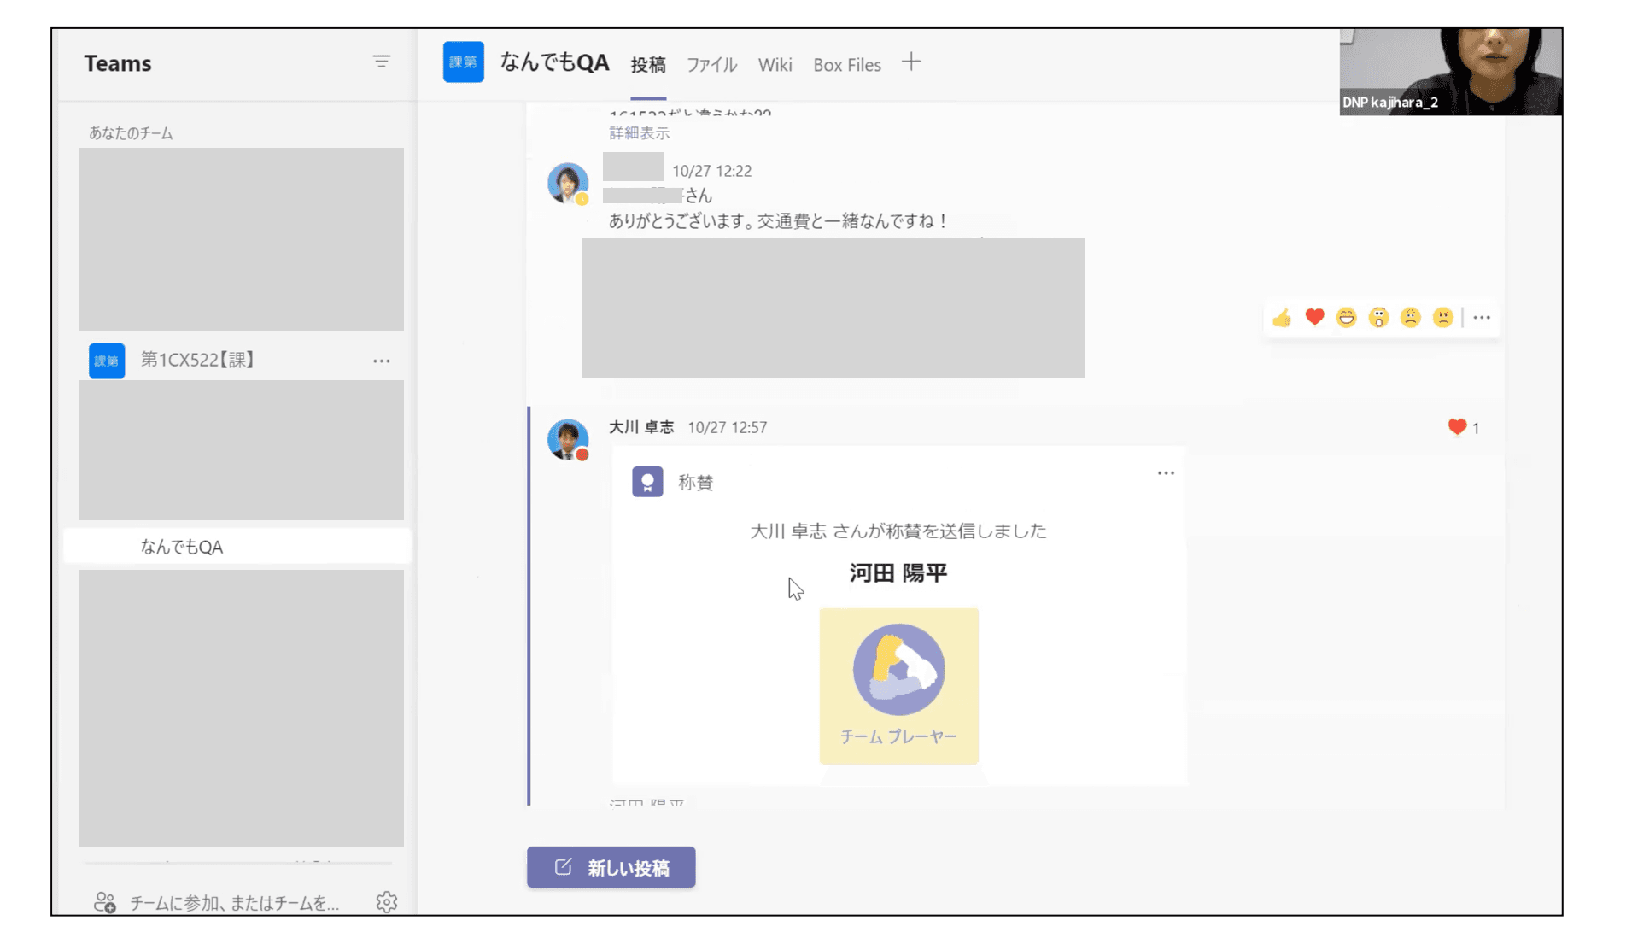Click the thumbs up reaction emoji
The height and width of the screenshot is (950, 1626).
click(x=1282, y=318)
